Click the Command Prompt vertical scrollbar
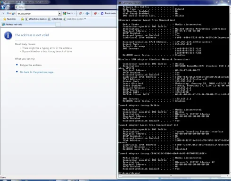This screenshot has width=231, height=181. [230, 90]
